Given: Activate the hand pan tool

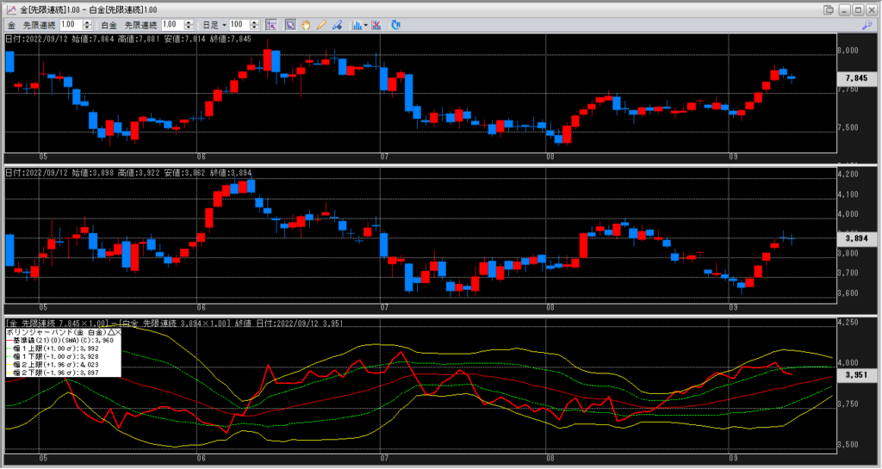Looking at the screenshot, I should point(306,25).
